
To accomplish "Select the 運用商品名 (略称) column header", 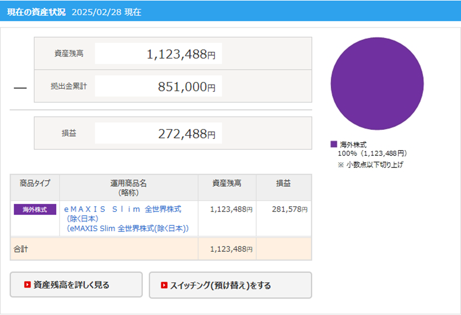I will coord(129,188).
